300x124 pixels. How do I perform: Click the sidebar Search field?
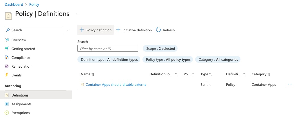point(33,30)
